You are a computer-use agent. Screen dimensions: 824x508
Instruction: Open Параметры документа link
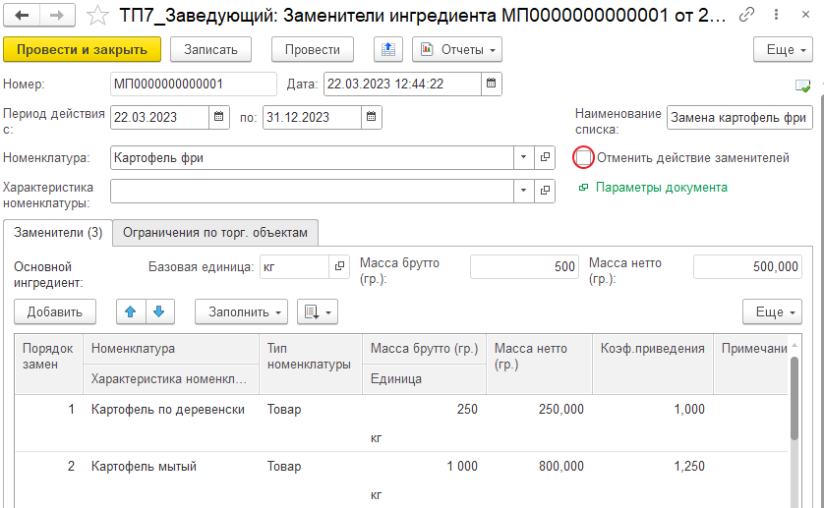coord(661,187)
